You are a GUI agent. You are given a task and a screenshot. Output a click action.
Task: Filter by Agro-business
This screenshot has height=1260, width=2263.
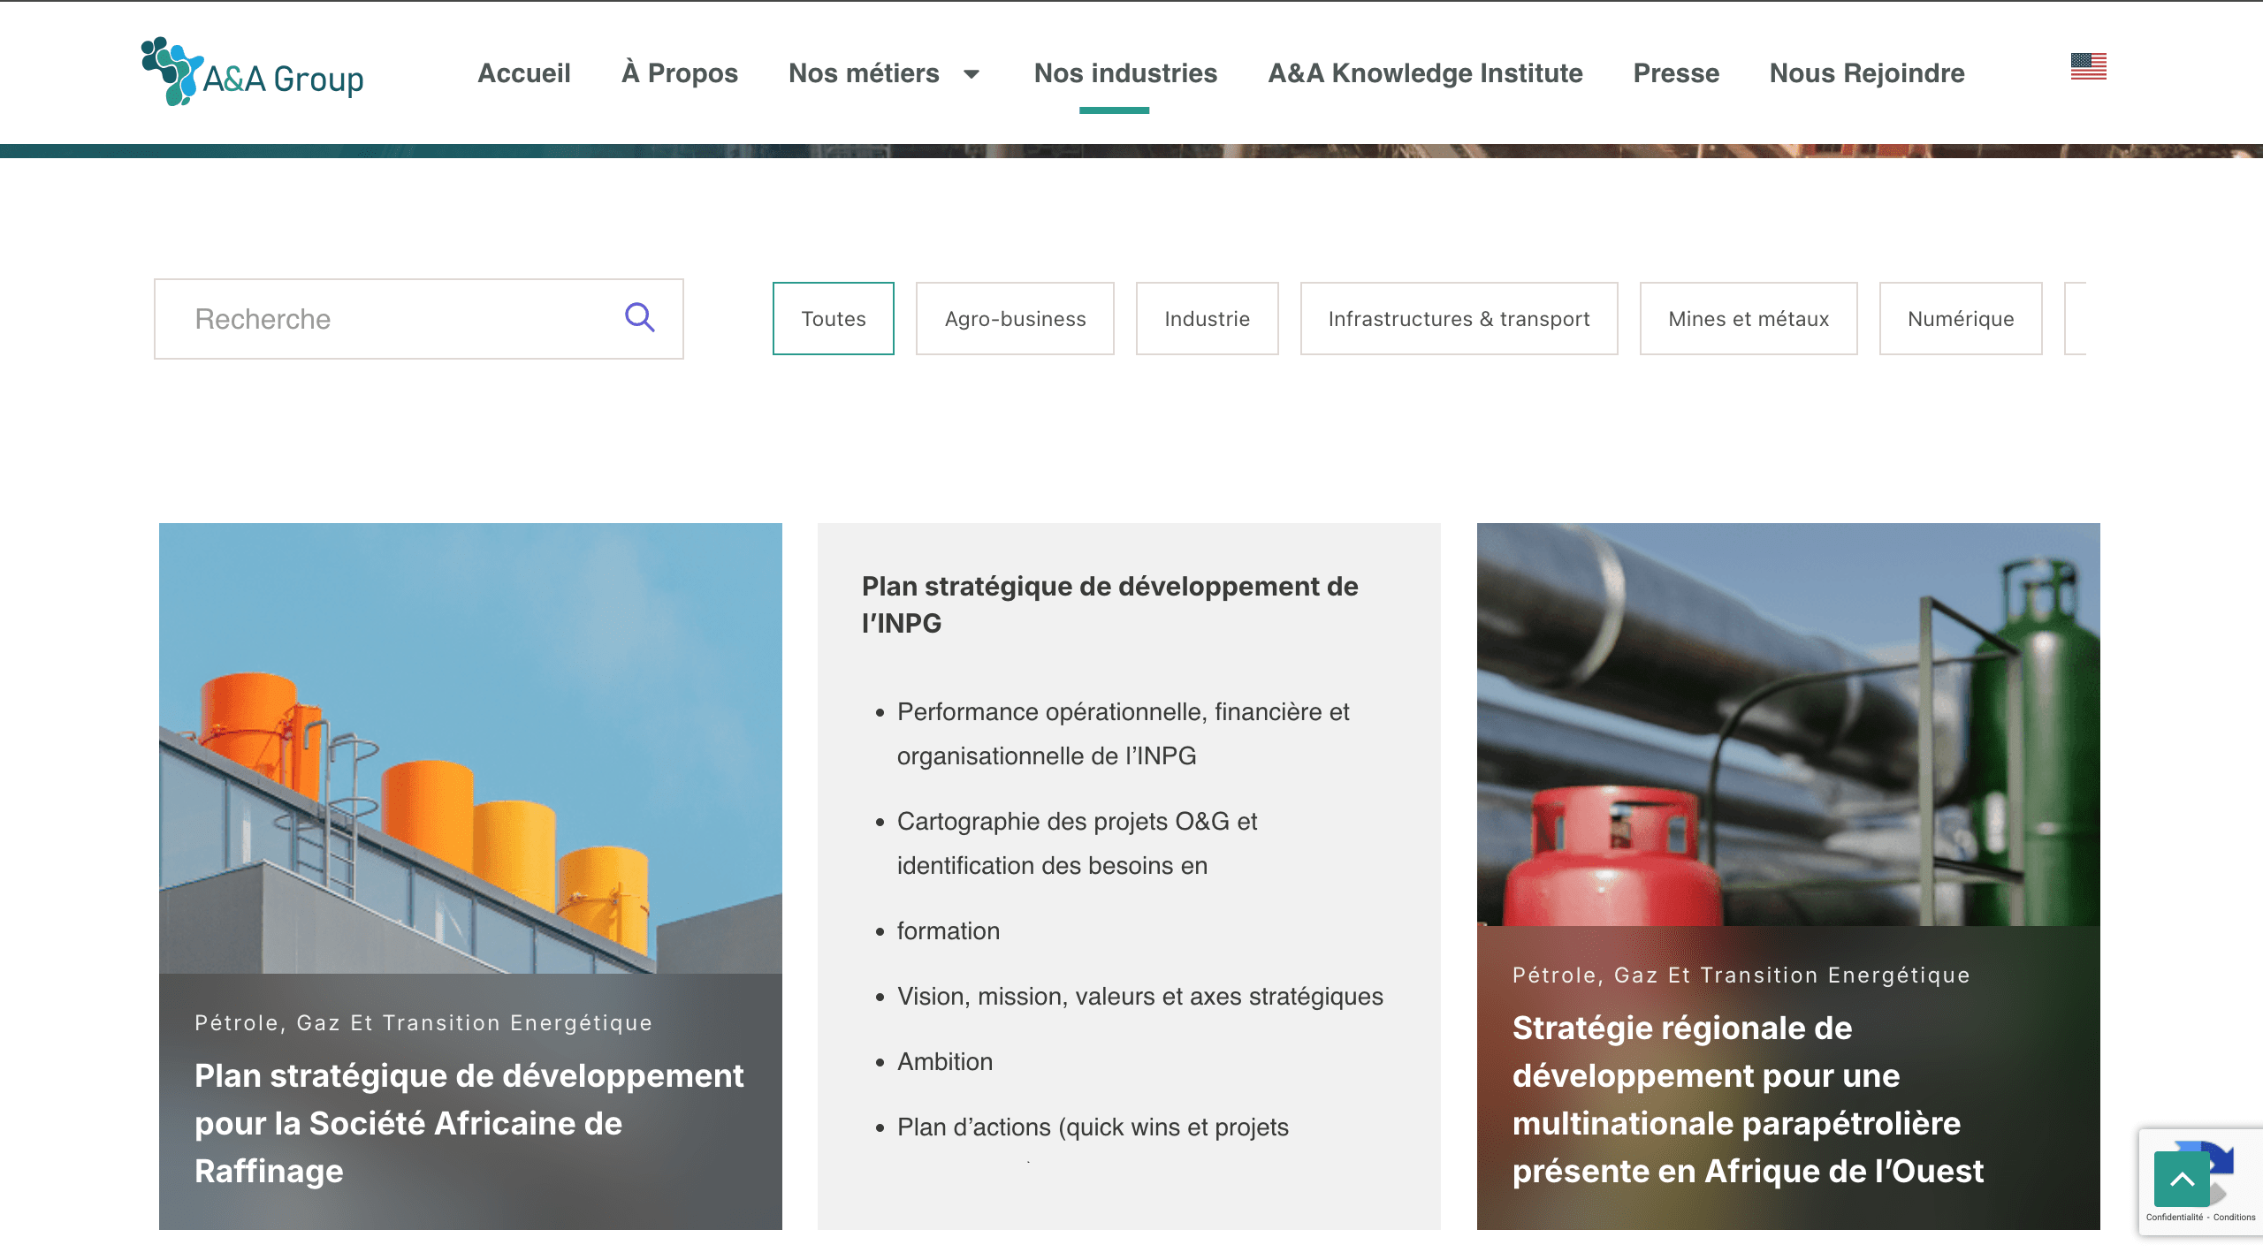[x=1015, y=319]
